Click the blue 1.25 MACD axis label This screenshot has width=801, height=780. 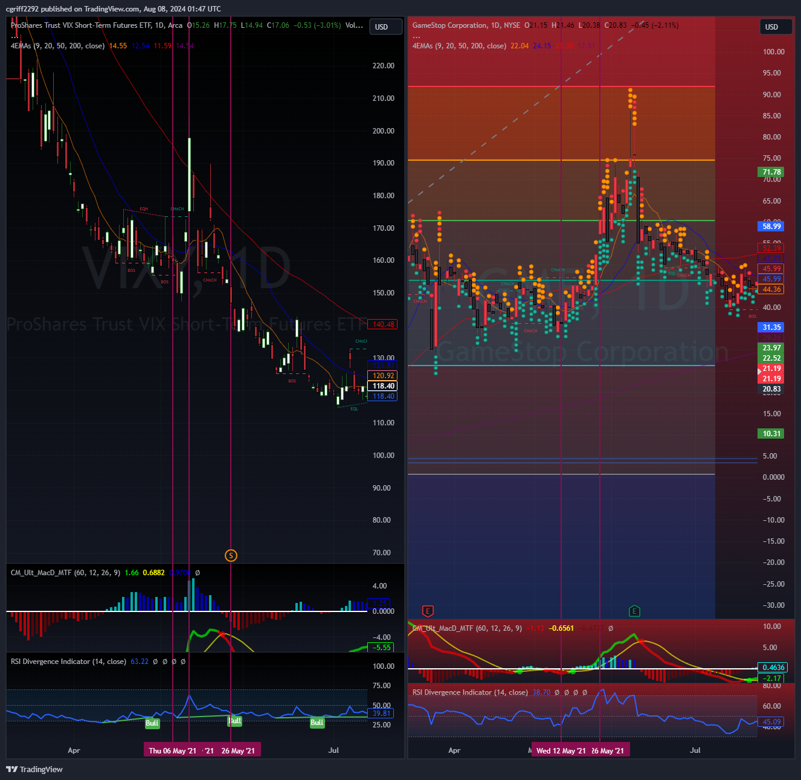(x=379, y=603)
